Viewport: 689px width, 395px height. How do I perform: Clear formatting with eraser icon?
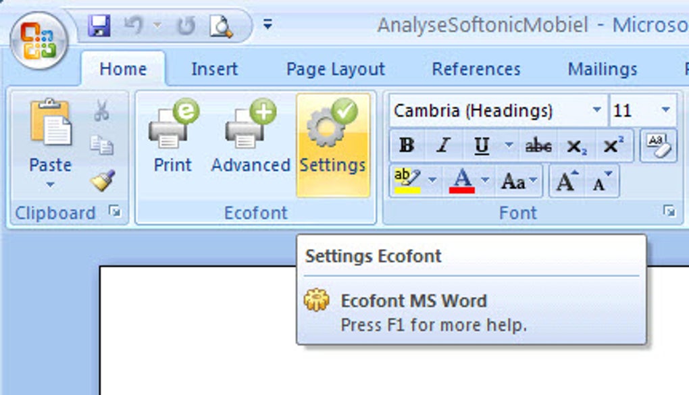pyautogui.click(x=658, y=146)
